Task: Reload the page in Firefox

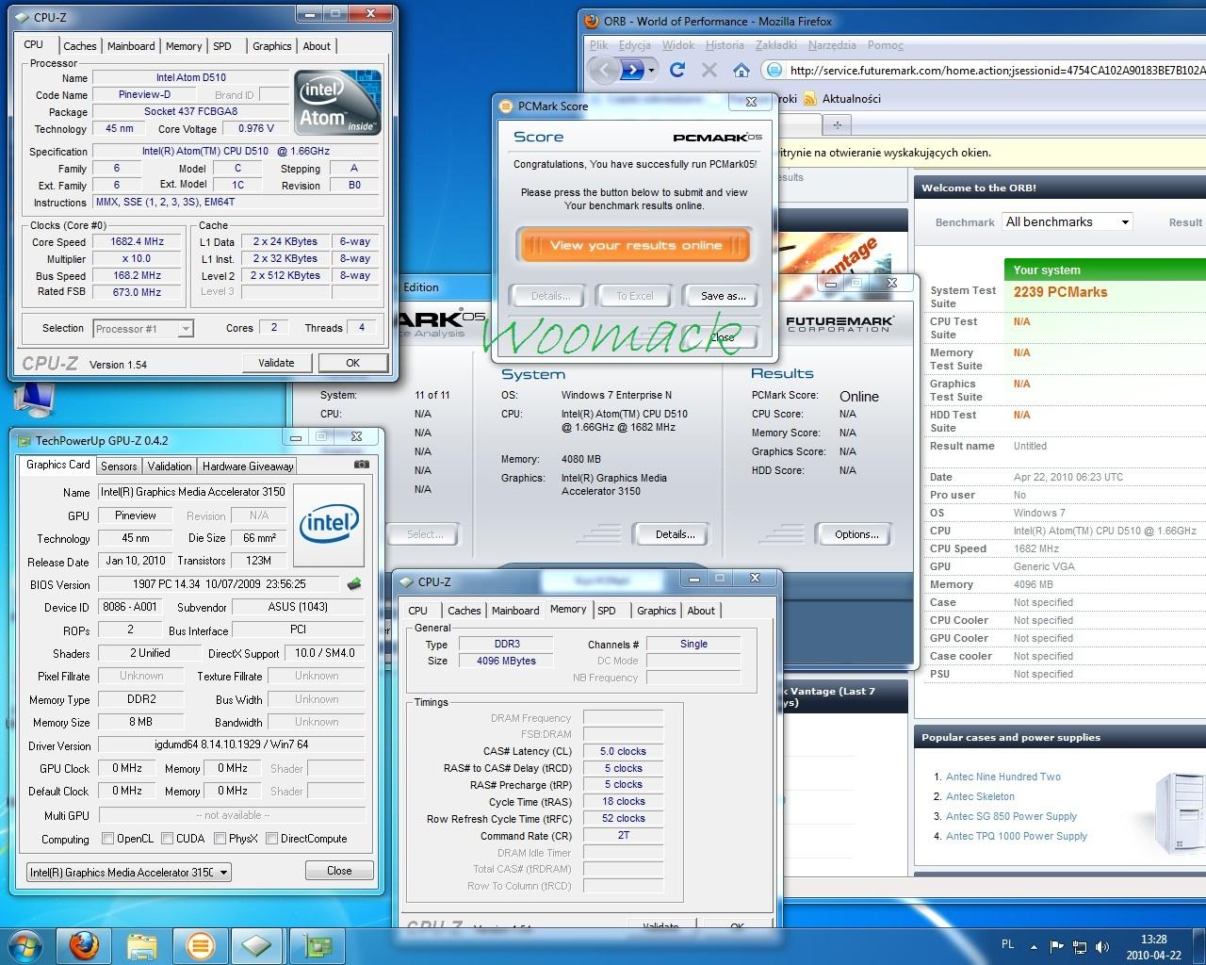Action: pyautogui.click(x=677, y=70)
